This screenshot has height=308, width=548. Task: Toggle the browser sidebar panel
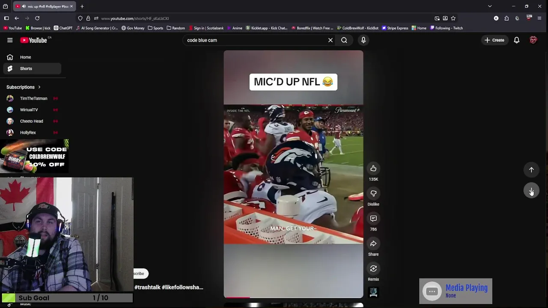(x=6, y=18)
